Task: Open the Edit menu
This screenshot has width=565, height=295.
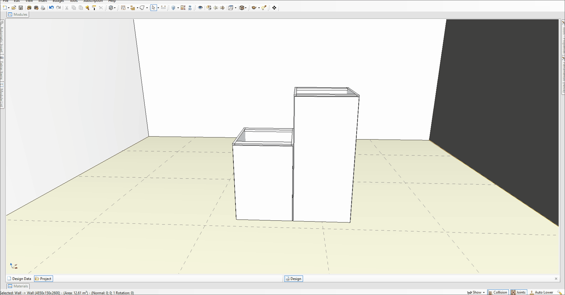Action: 17,1
